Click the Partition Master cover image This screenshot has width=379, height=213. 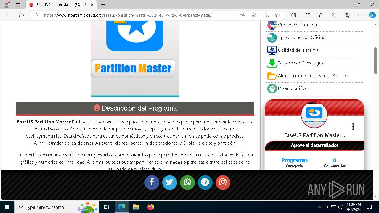coord(135,59)
